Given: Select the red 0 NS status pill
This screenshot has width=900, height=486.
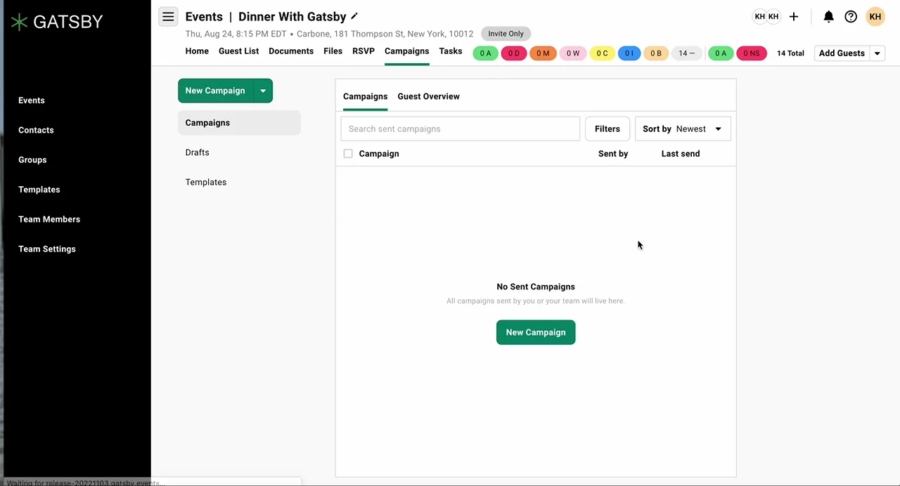Looking at the screenshot, I should coord(752,53).
